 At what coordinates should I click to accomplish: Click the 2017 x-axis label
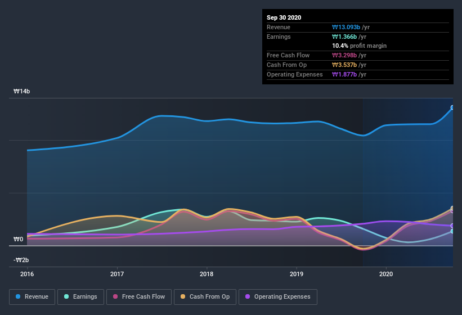117,274
